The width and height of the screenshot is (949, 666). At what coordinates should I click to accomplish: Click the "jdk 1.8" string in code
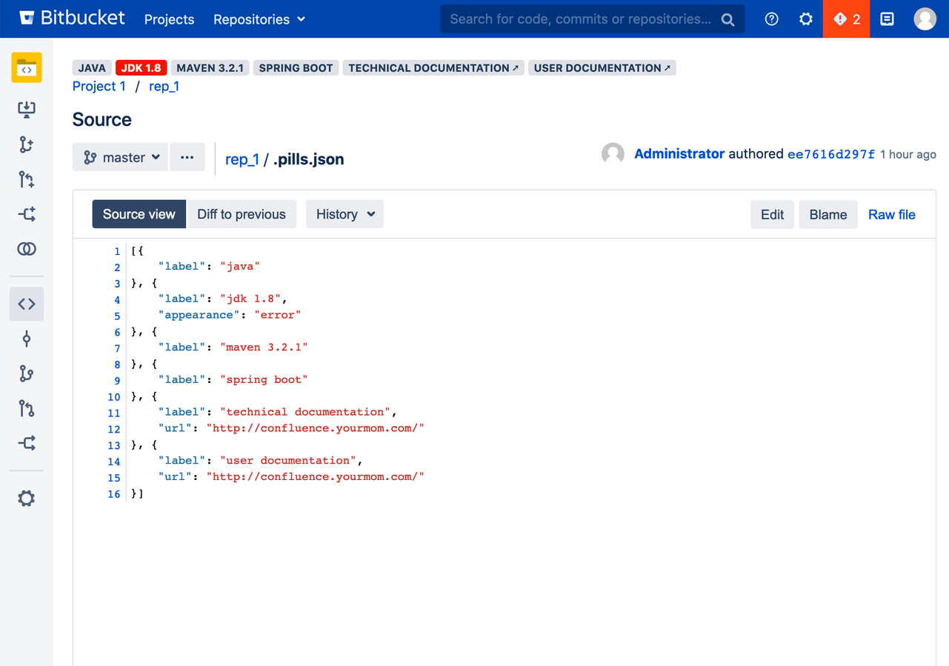coord(250,299)
